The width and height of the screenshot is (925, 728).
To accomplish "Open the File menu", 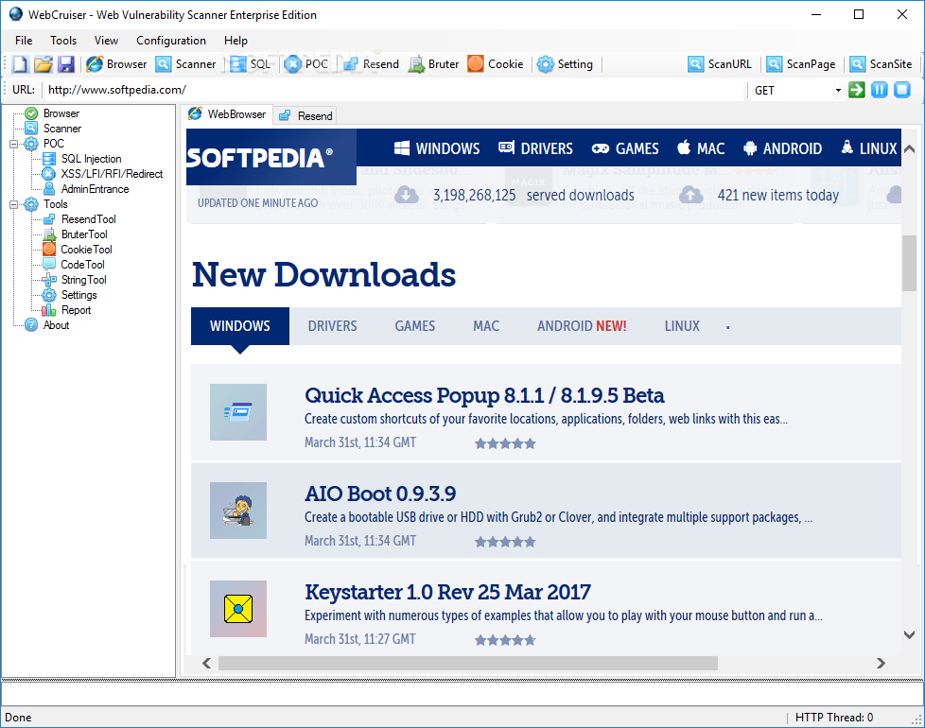I will (x=24, y=41).
